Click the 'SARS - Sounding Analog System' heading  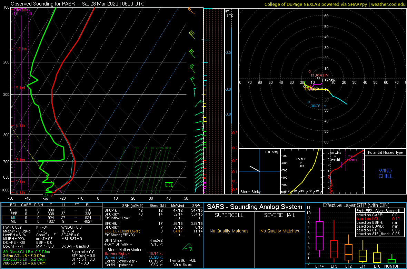click(x=255, y=207)
